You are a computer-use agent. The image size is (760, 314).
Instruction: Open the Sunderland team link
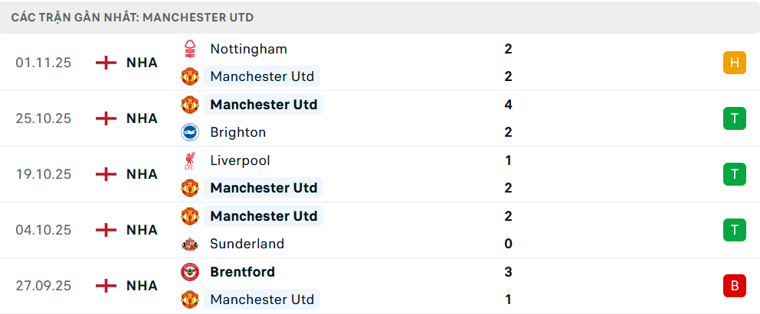pos(247,244)
